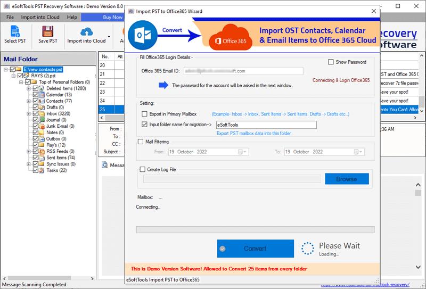Click the Save PST floppy disk icon

coord(48,31)
